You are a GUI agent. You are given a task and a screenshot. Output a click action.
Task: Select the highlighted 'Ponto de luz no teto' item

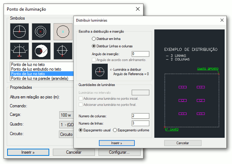(x=42, y=74)
